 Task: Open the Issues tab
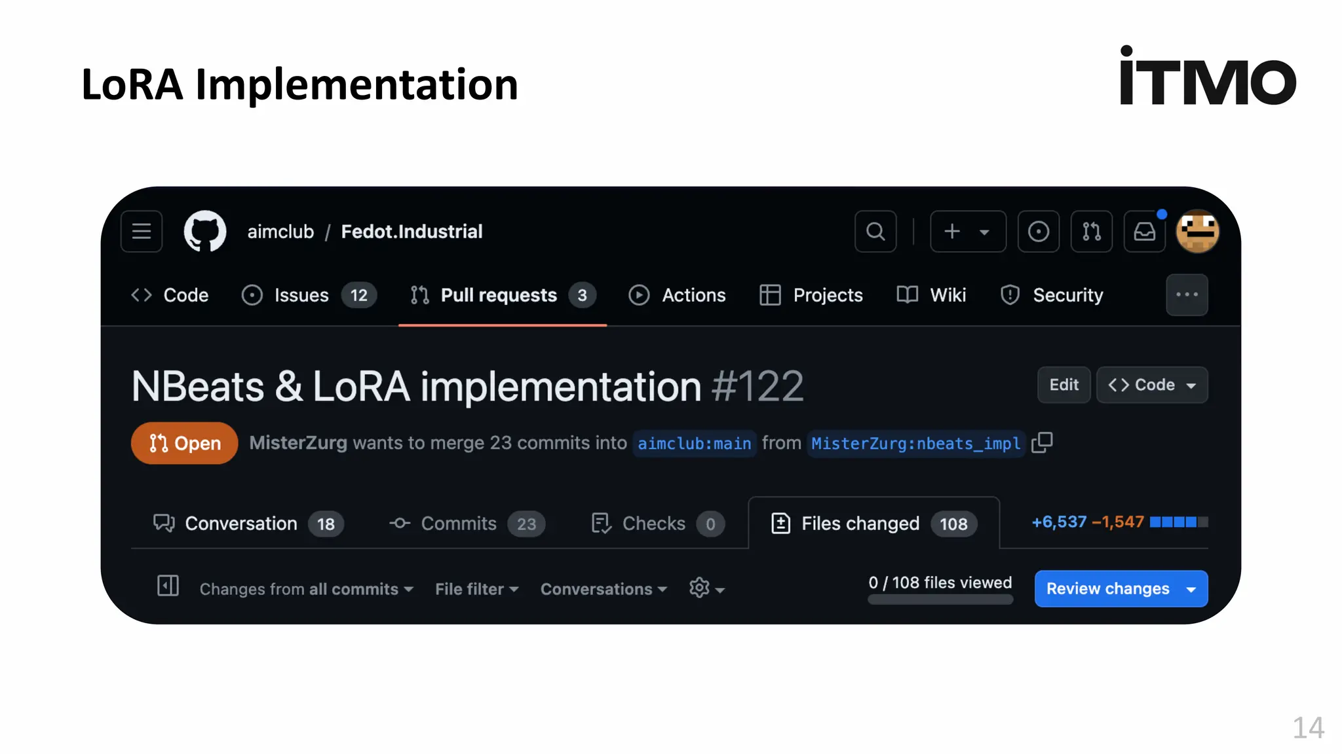pyautogui.click(x=308, y=295)
